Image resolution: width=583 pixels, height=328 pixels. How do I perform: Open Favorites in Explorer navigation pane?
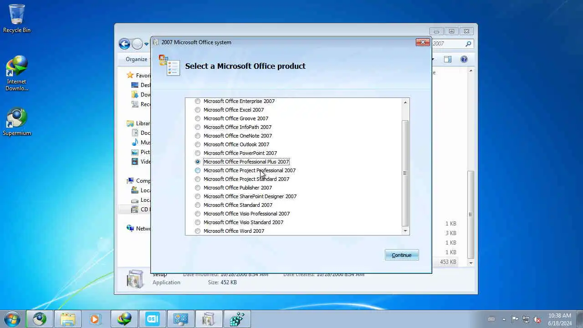(x=139, y=76)
